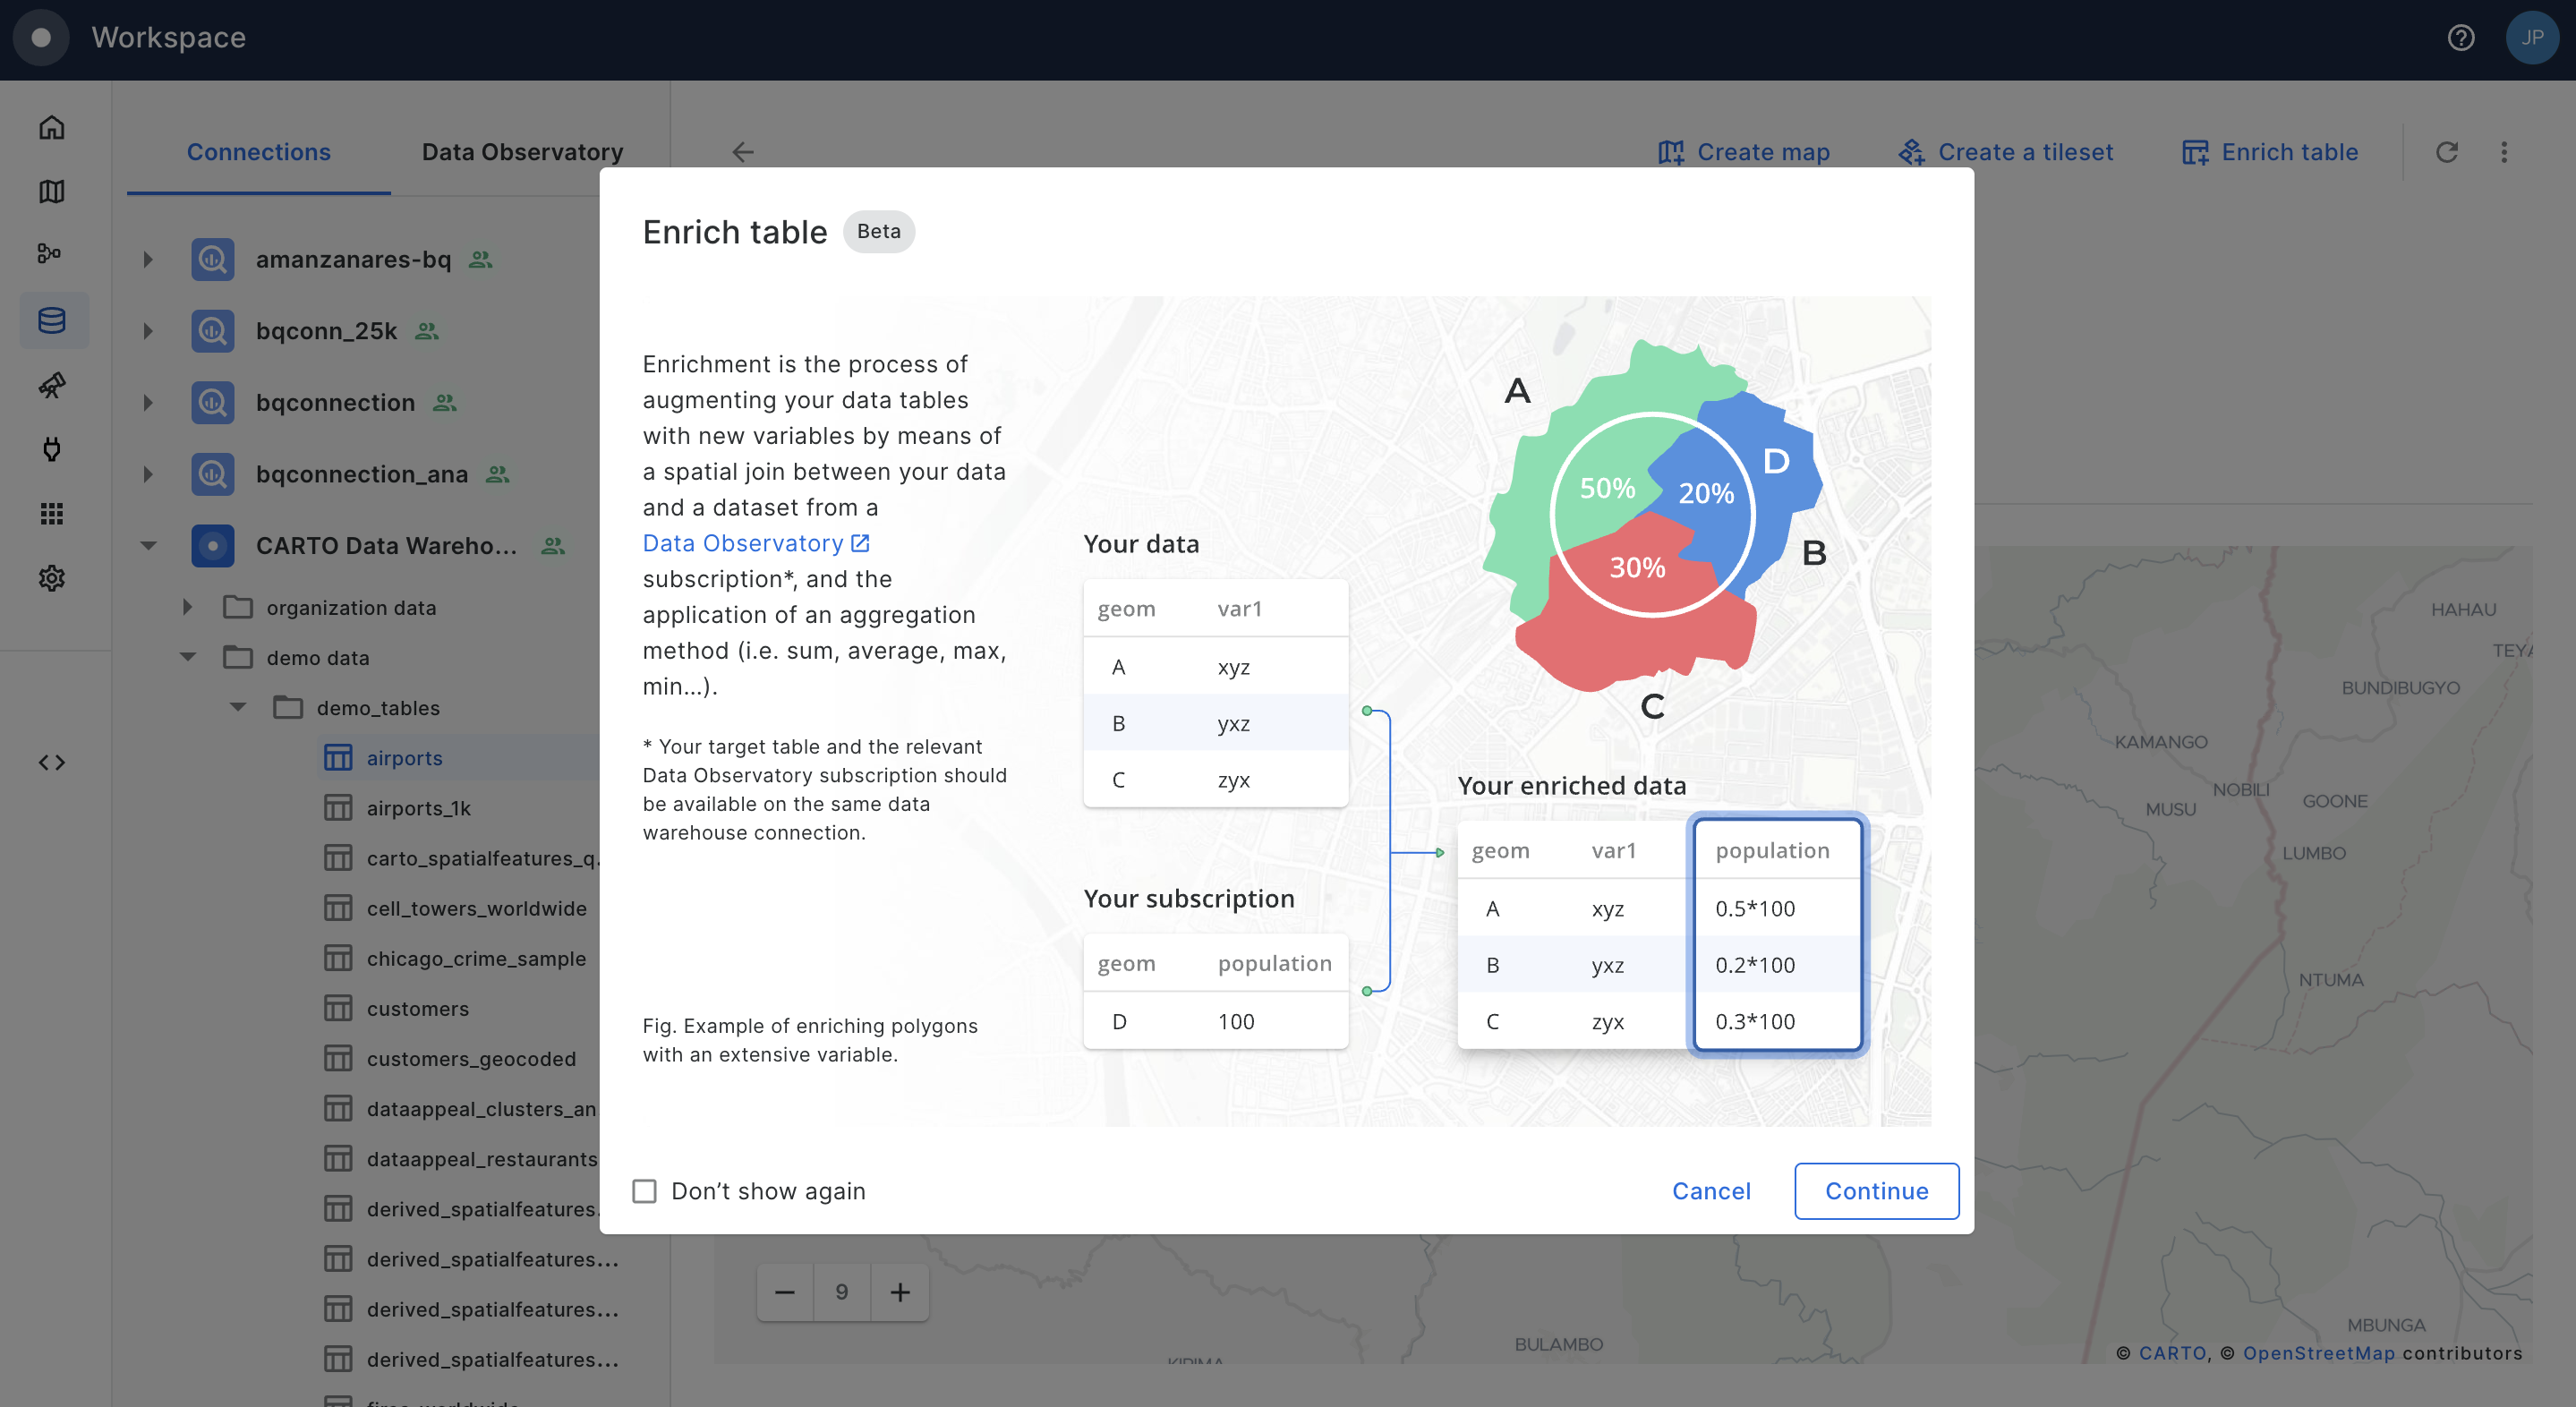Open the help question mark icon
The height and width of the screenshot is (1407, 2576).
[2461, 38]
